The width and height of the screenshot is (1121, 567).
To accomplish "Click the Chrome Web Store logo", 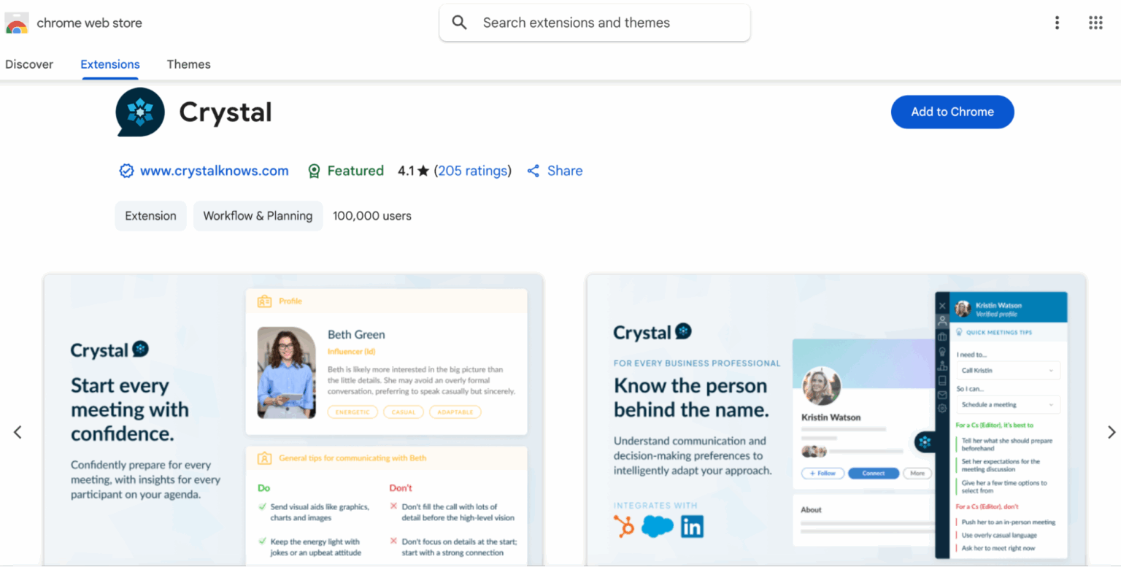I will pos(17,23).
